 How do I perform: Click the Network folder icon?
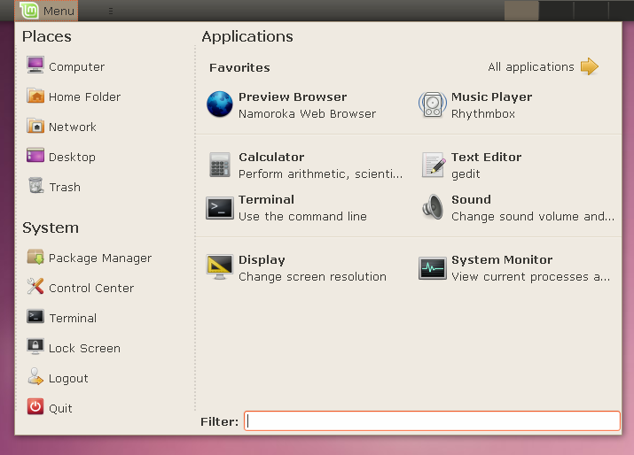(35, 126)
